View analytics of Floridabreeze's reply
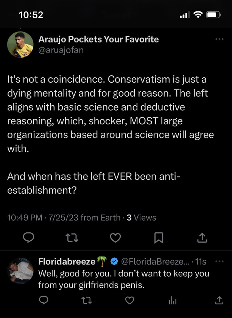 point(173,301)
